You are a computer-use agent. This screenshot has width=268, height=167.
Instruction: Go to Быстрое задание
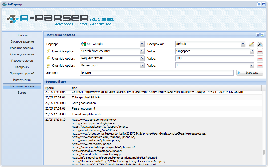coord(22,41)
